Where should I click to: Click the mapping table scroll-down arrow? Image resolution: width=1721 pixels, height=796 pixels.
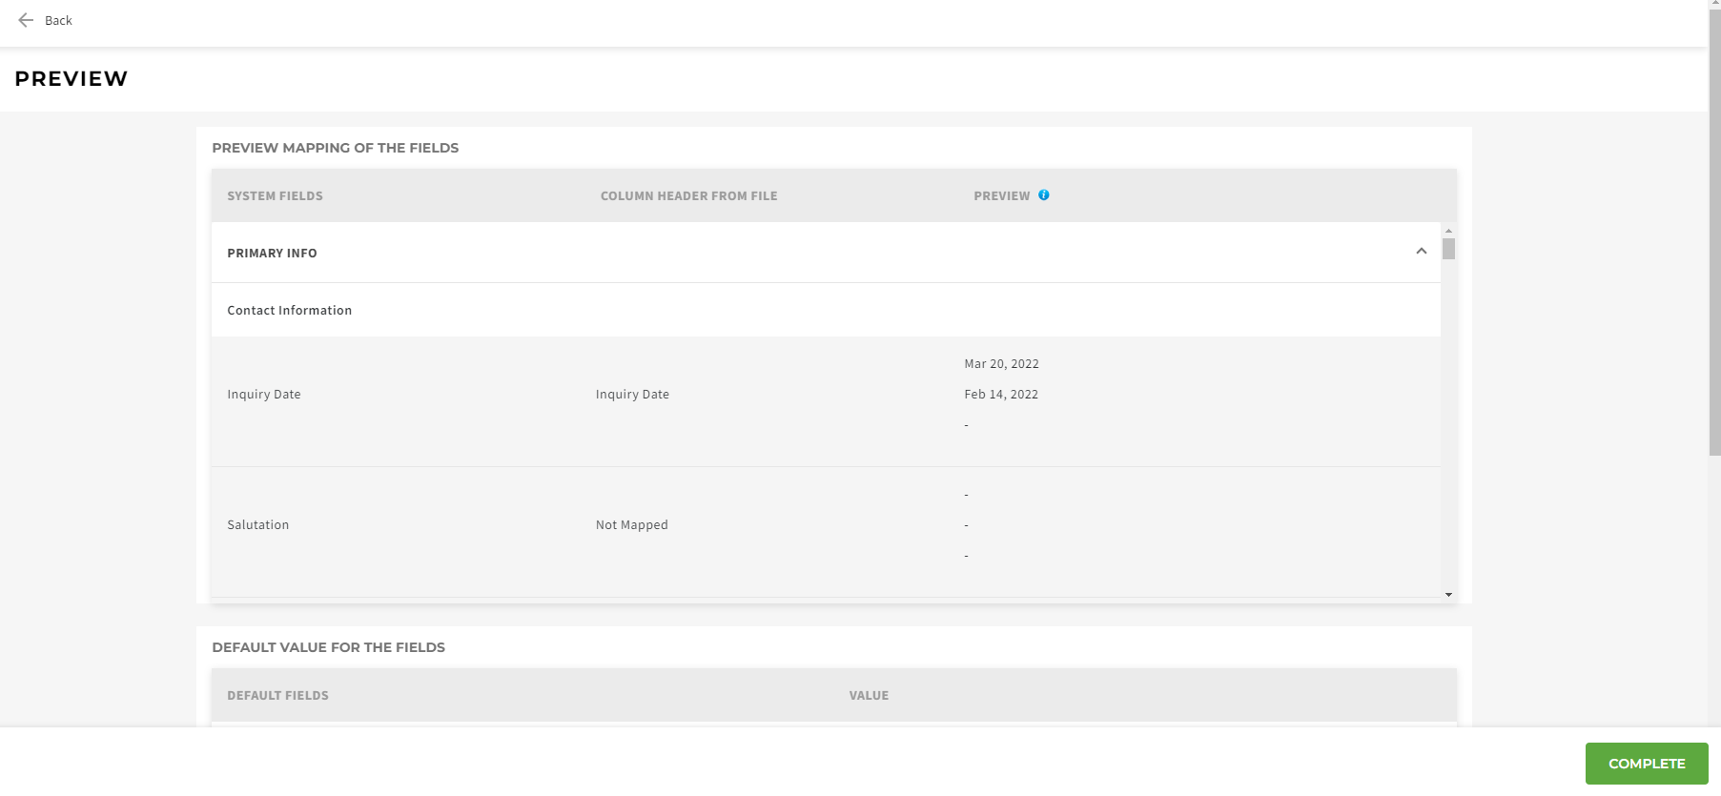coord(1448,595)
